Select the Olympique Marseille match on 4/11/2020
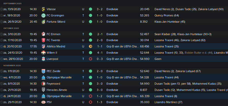228x106 pixels. (114, 78)
